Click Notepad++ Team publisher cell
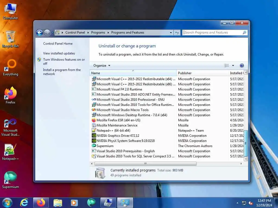The height and width of the screenshot is (208, 278). tap(191, 131)
